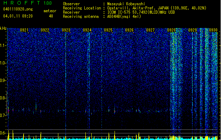Click the 0922 time marker
Viewport: 221px width, 140px height.
(x=45, y=30)
